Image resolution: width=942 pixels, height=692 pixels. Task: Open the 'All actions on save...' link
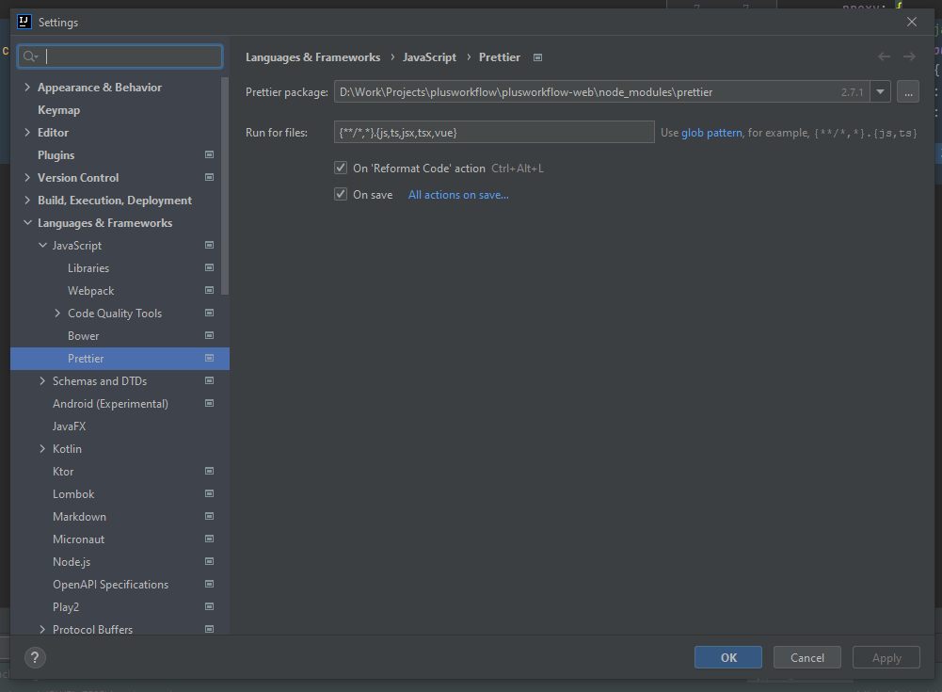tap(458, 195)
